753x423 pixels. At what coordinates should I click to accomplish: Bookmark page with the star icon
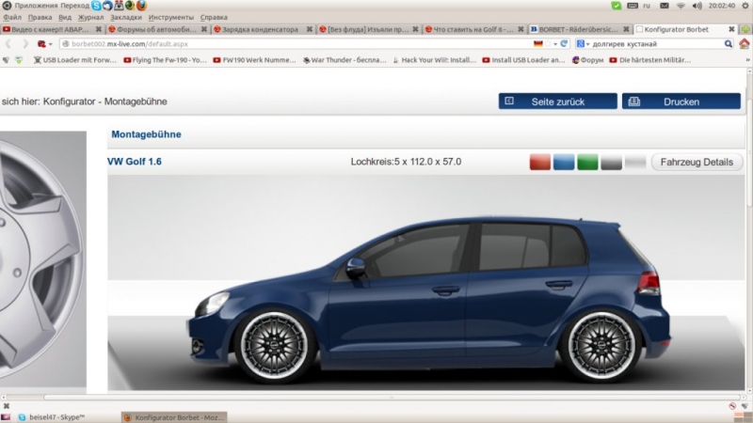coord(548,43)
